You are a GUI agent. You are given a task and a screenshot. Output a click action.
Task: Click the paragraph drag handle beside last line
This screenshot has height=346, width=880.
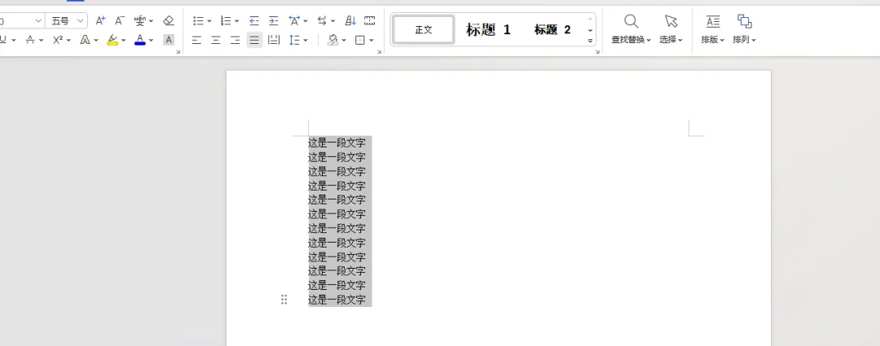point(284,300)
